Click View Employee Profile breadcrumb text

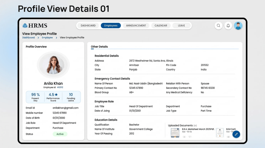click(72, 37)
